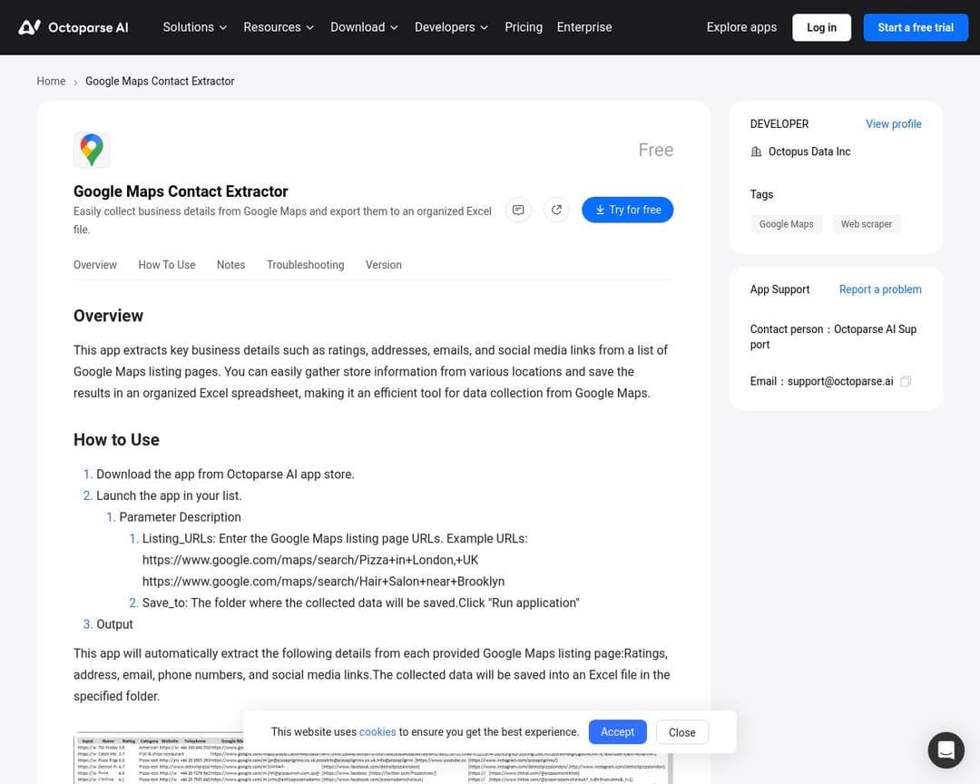
Task: Click the share icon beside the comment bubble
Action: (x=556, y=210)
